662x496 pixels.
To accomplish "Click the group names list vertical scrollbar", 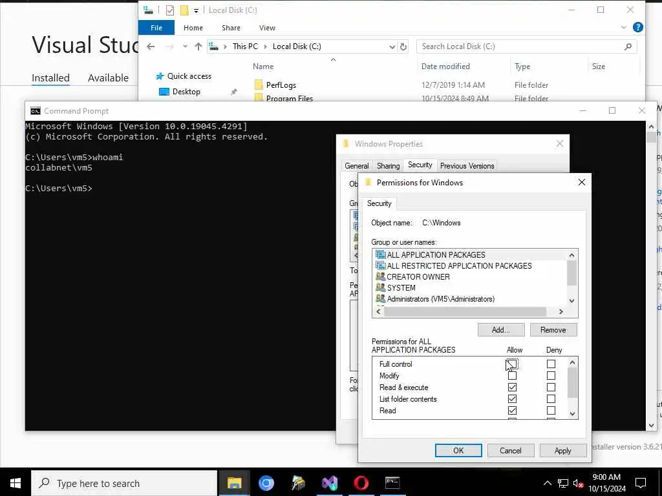I will (571, 273).
